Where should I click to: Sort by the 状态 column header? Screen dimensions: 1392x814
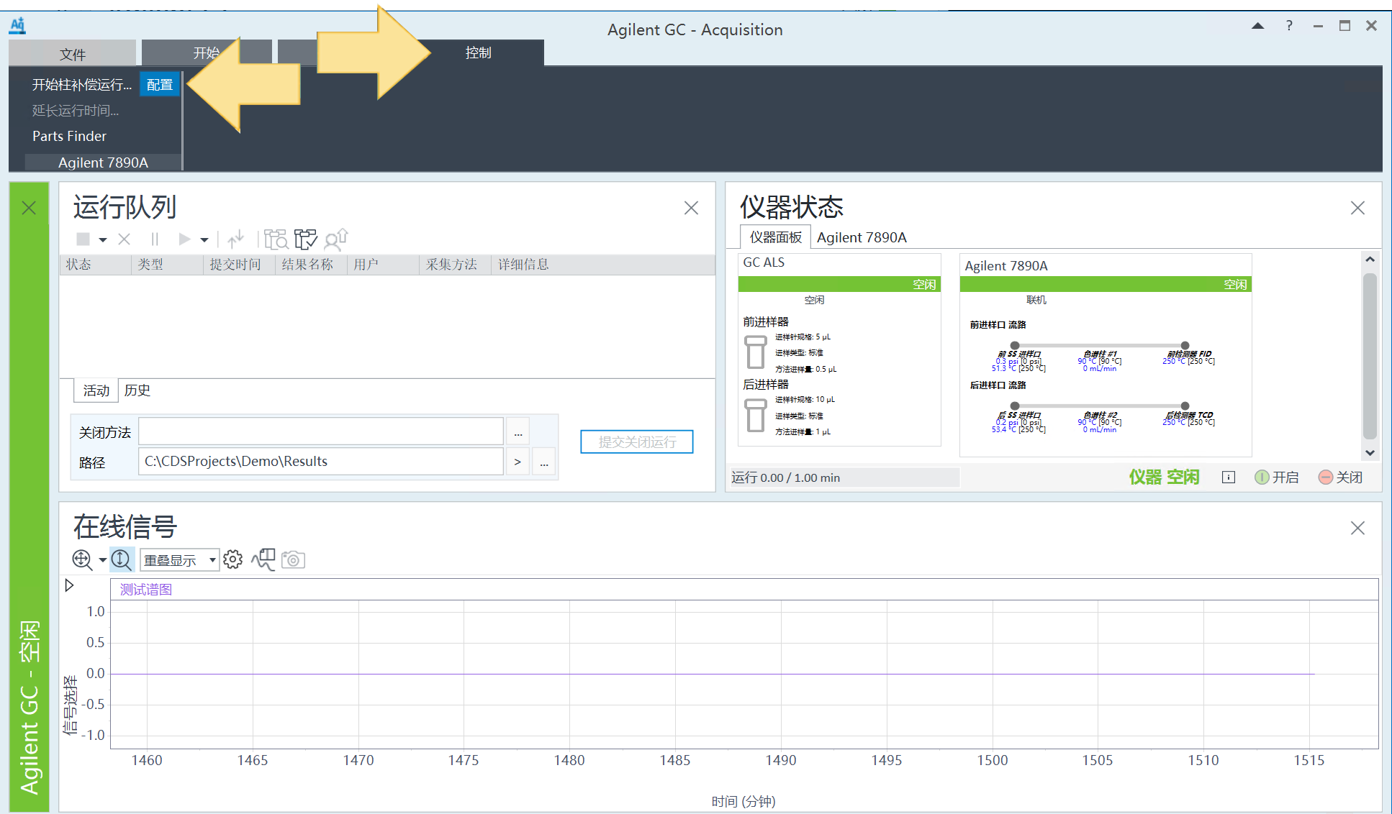point(95,265)
